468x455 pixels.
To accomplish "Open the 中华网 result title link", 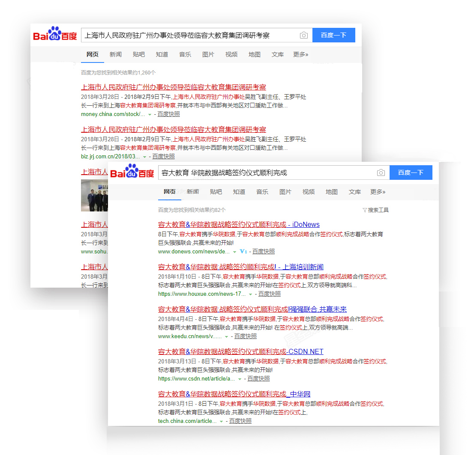I will click(x=234, y=394).
